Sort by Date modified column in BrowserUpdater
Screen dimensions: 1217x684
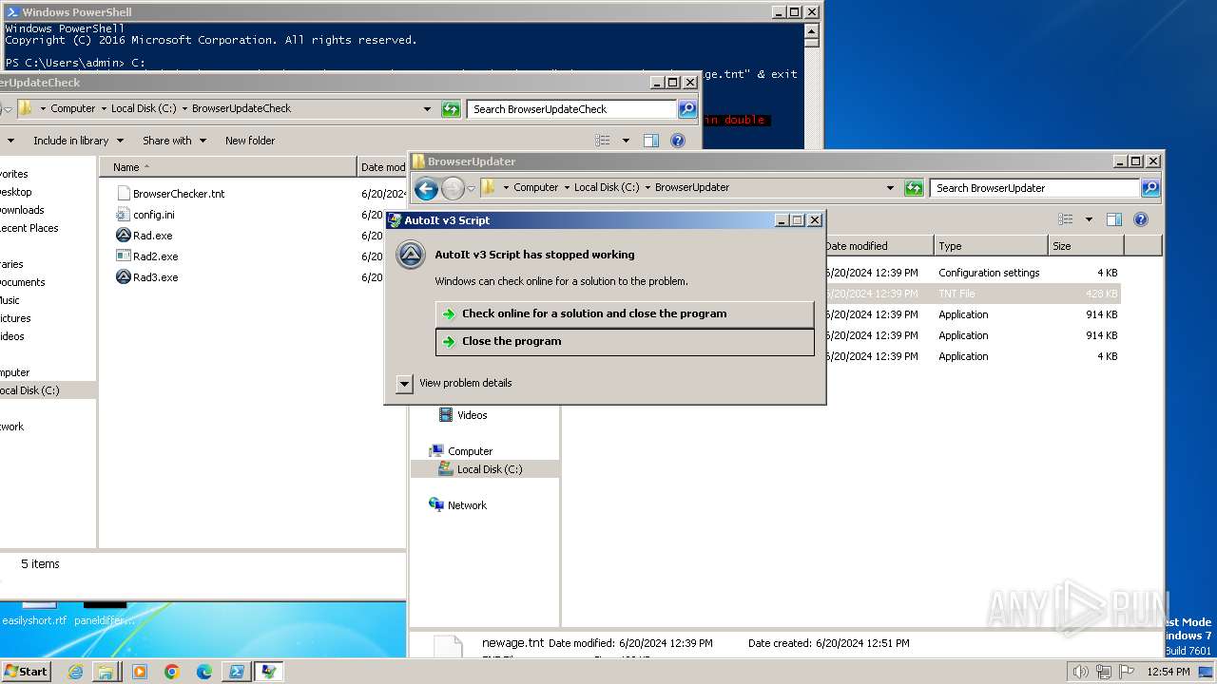(x=877, y=246)
